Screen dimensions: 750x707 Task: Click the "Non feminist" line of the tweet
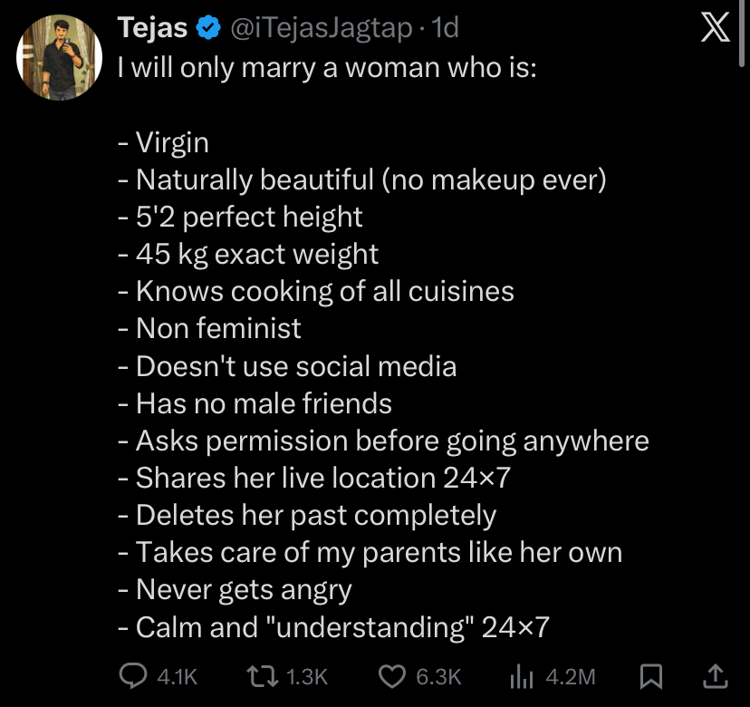(x=217, y=328)
